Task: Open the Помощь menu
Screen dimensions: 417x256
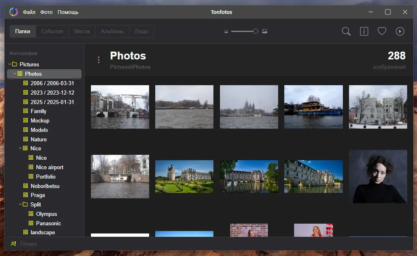Action: pyautogui.click(x=68, y=12)
